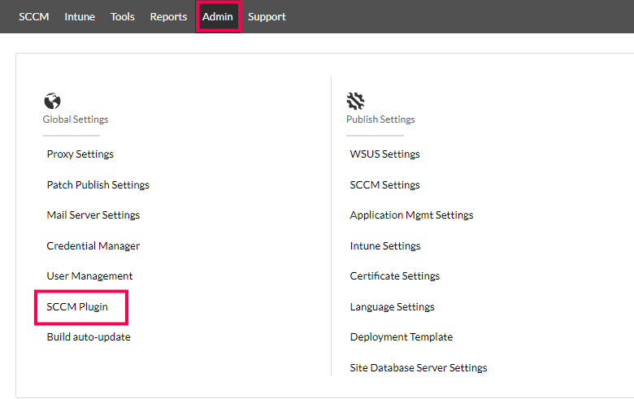Open Mail Server Settings
Viewport: 634px width, 399px height.
pyautogui.click(x=93, y=215)
